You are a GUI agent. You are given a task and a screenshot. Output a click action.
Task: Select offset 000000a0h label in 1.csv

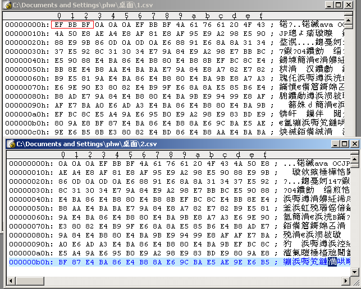pyautogui.click(x=28, y=114)
